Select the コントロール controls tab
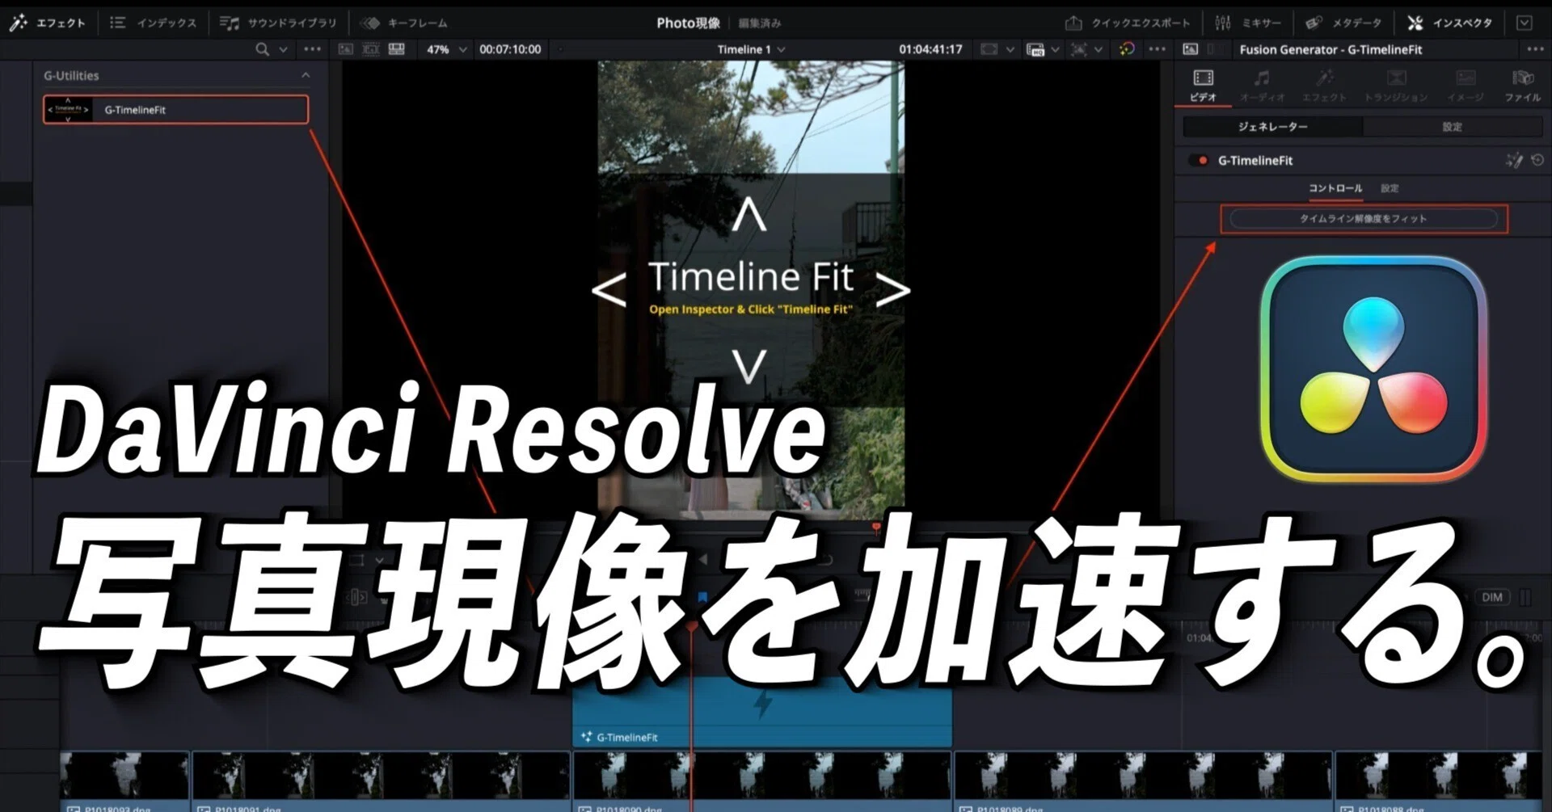 click(1335, 188)
